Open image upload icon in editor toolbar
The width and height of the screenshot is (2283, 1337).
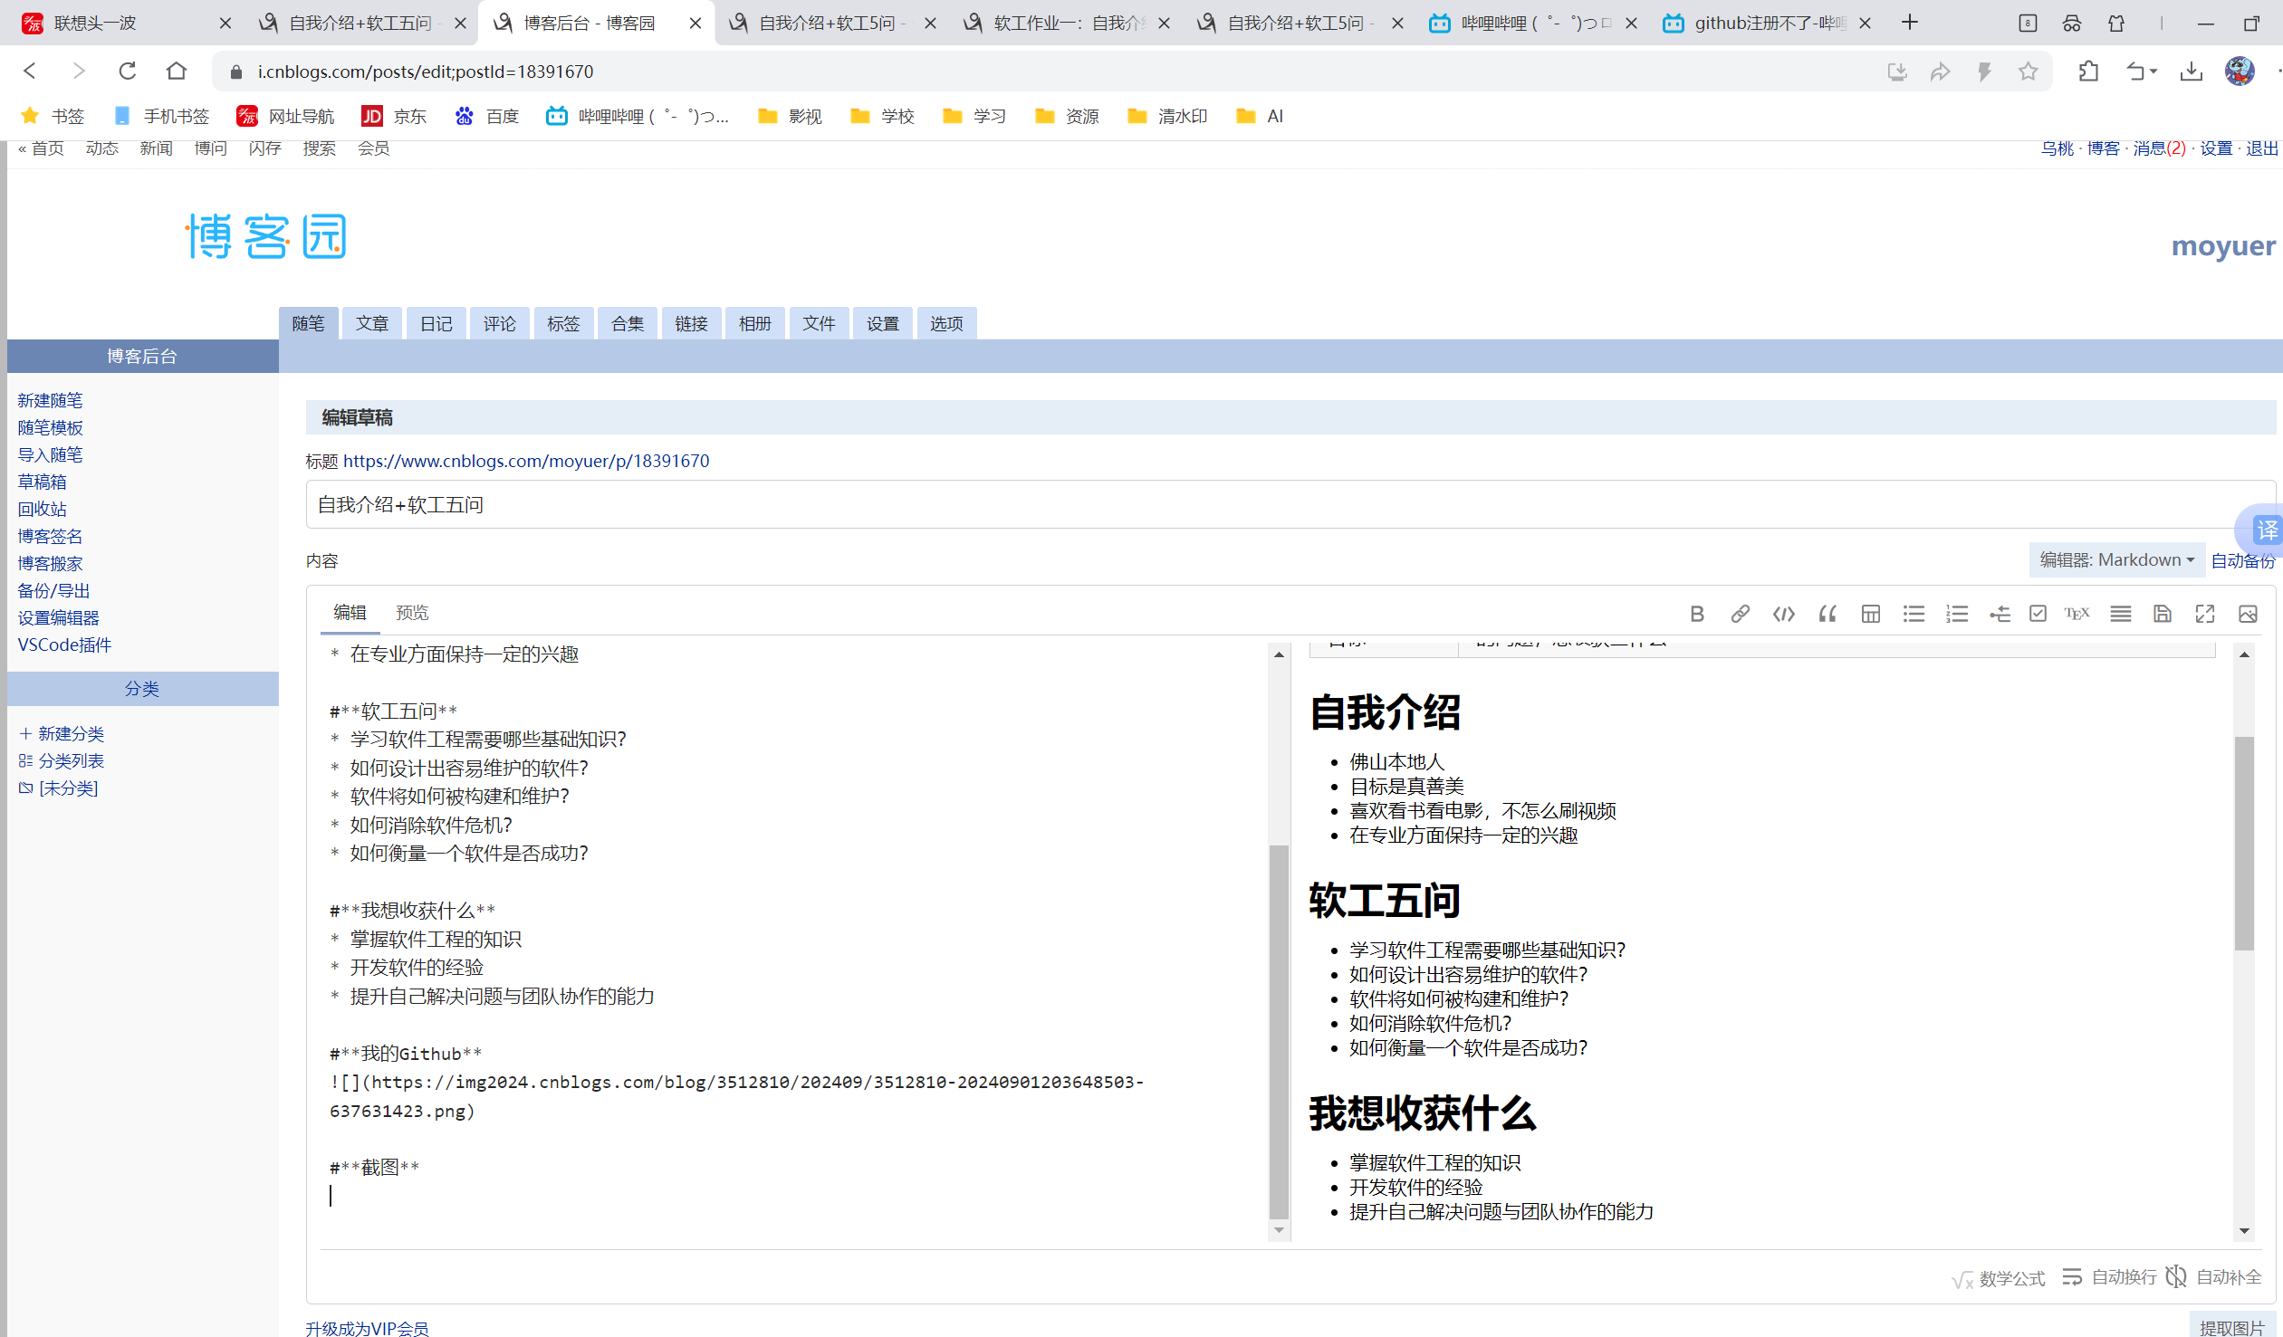2248,614
